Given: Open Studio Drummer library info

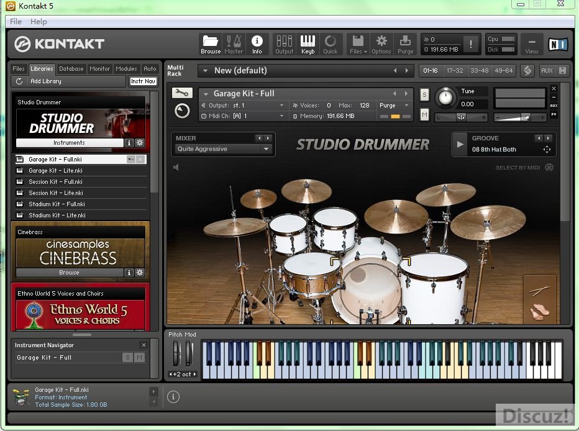Looking at the screenshot, I should point(129,143).
